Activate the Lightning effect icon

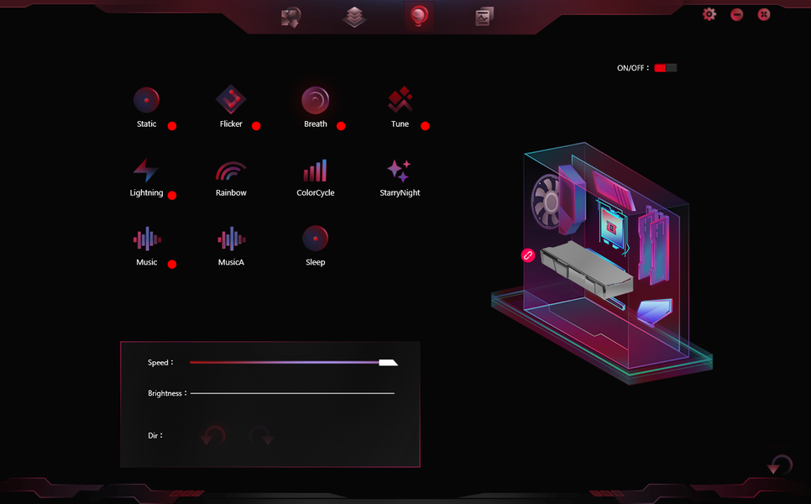click(x=146, y=171)
